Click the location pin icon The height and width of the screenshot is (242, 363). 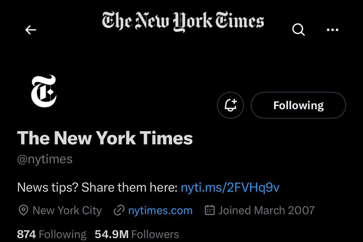click(x=23, y=210)
